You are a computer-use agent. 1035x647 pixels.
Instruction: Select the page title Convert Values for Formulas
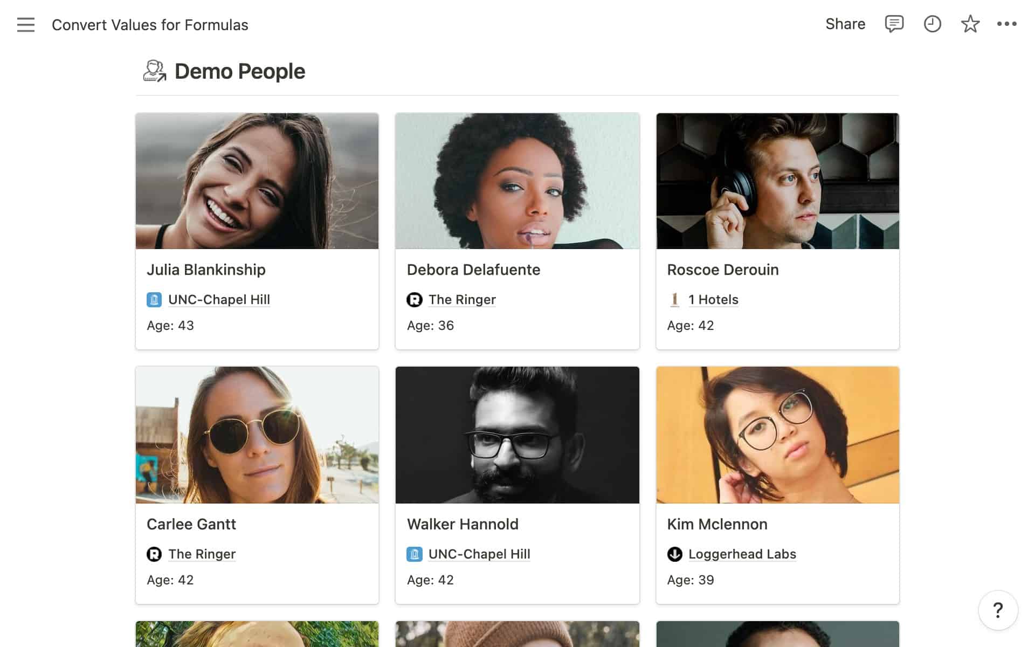click(x=150, y=25)
